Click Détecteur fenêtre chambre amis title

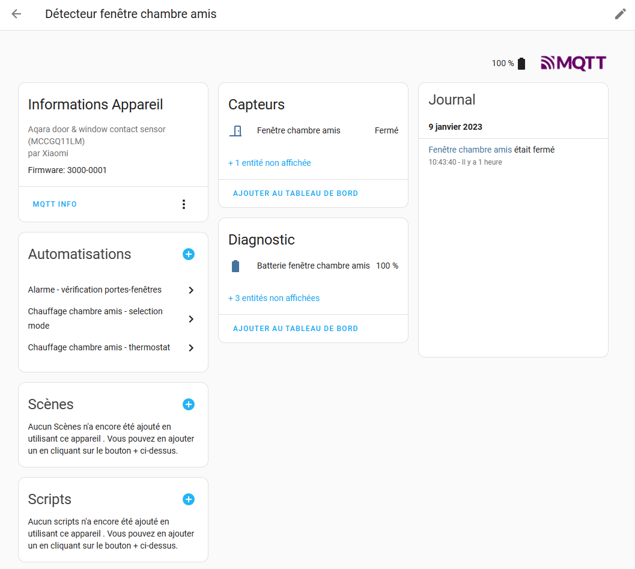click(x=131, y=14)
